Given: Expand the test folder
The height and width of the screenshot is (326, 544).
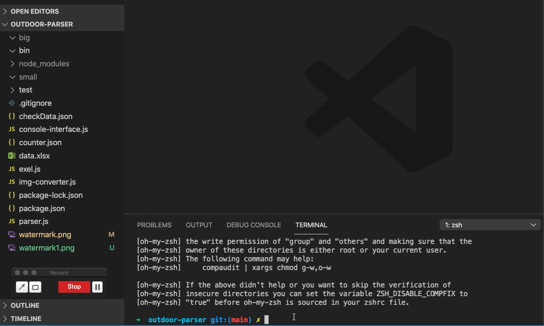Looking at the screenshot, I should click(x=12, y=90).
